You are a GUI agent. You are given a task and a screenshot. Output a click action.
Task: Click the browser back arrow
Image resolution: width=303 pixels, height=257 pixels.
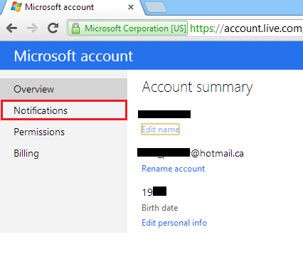point(11,28)
